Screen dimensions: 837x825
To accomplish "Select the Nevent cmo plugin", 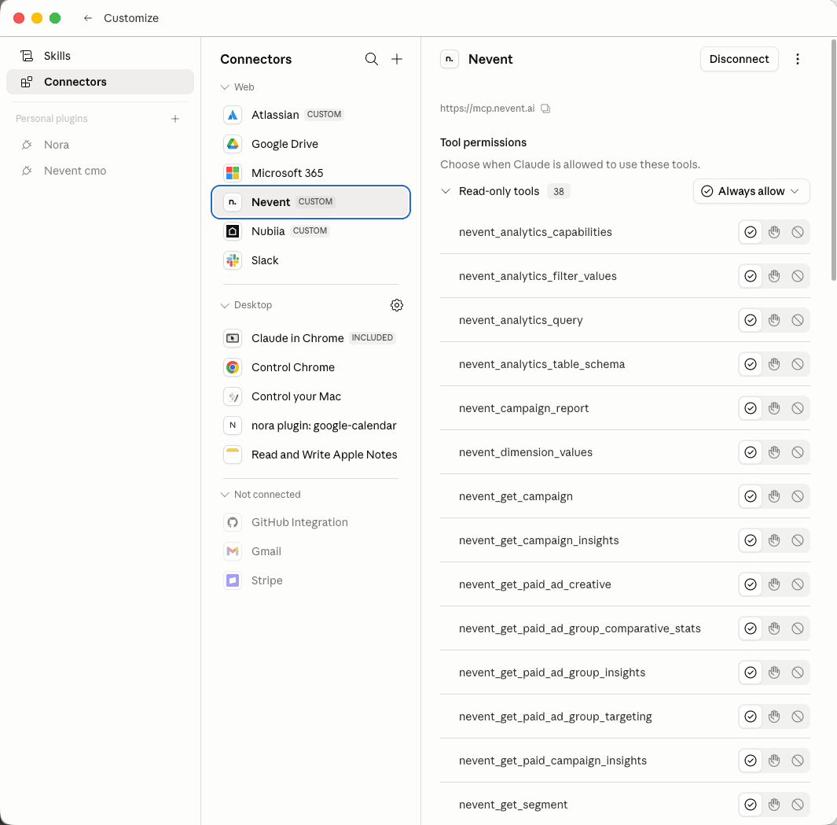I will [100, 171].
